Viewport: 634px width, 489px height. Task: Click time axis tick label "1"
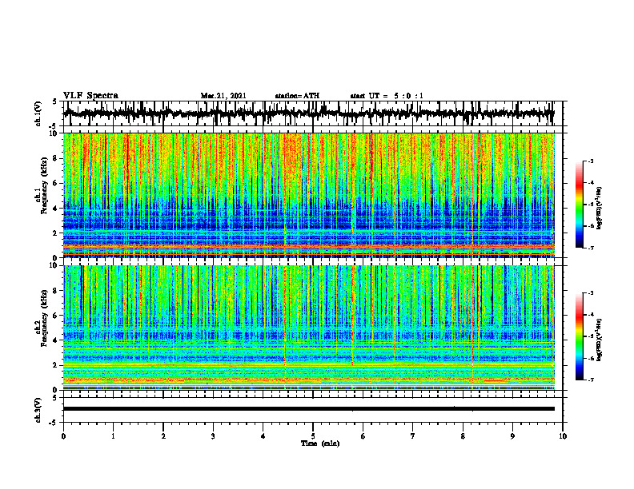click(113, 436)
